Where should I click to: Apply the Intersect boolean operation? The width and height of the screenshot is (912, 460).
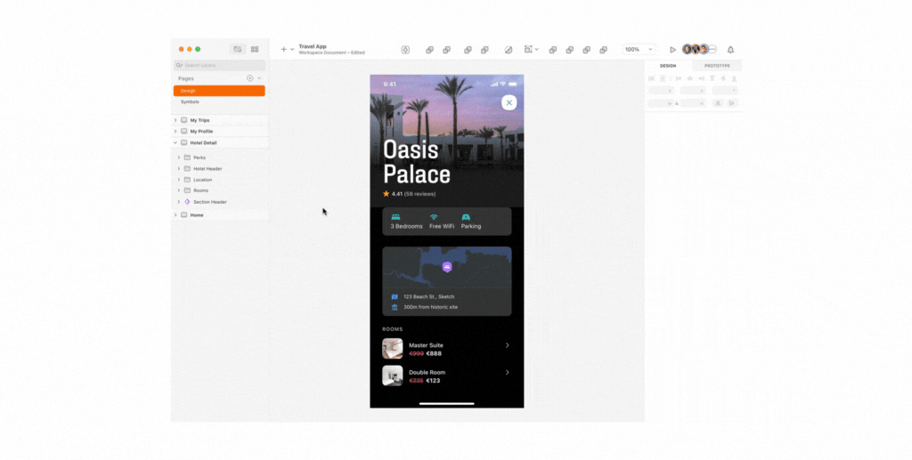pyautogui.click(x=587, y=50)
